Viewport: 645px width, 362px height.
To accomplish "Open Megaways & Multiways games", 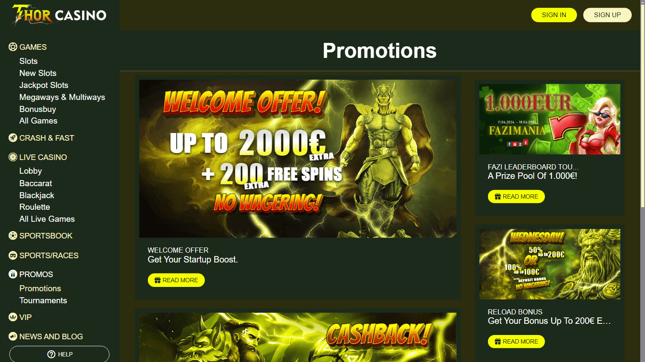I will pyautogui.click(x=62, y=97).
